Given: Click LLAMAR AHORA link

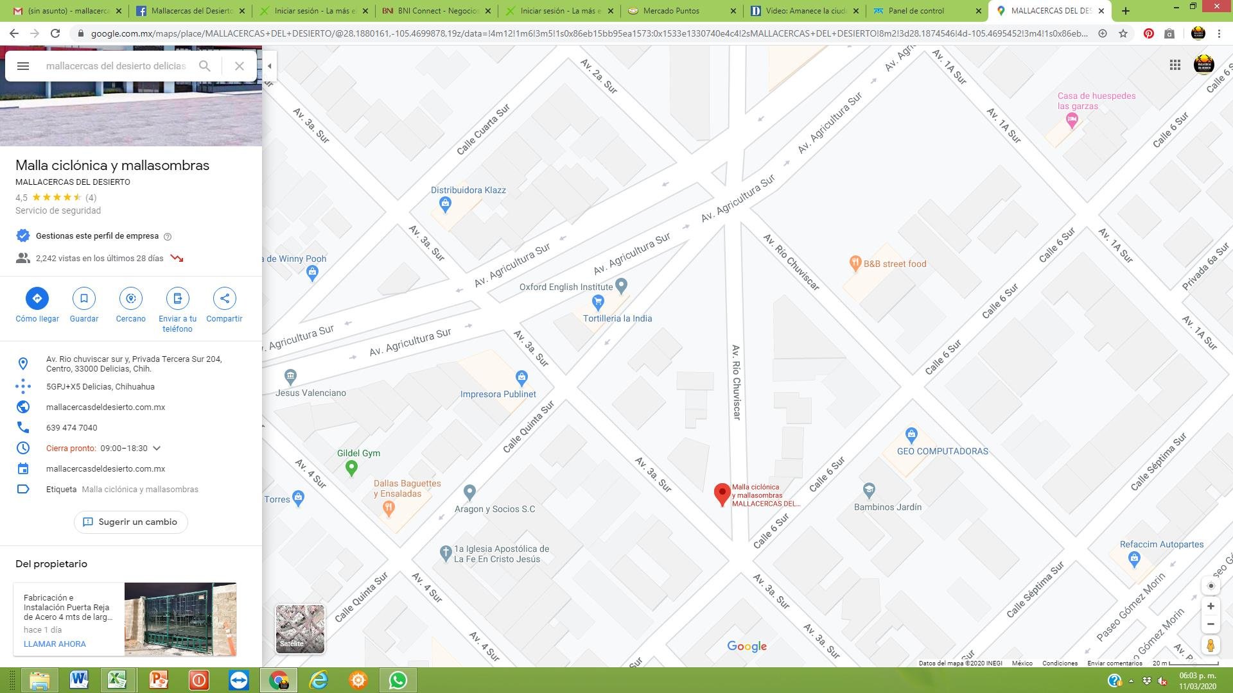Looking at the screenshot, I should 55,644.
